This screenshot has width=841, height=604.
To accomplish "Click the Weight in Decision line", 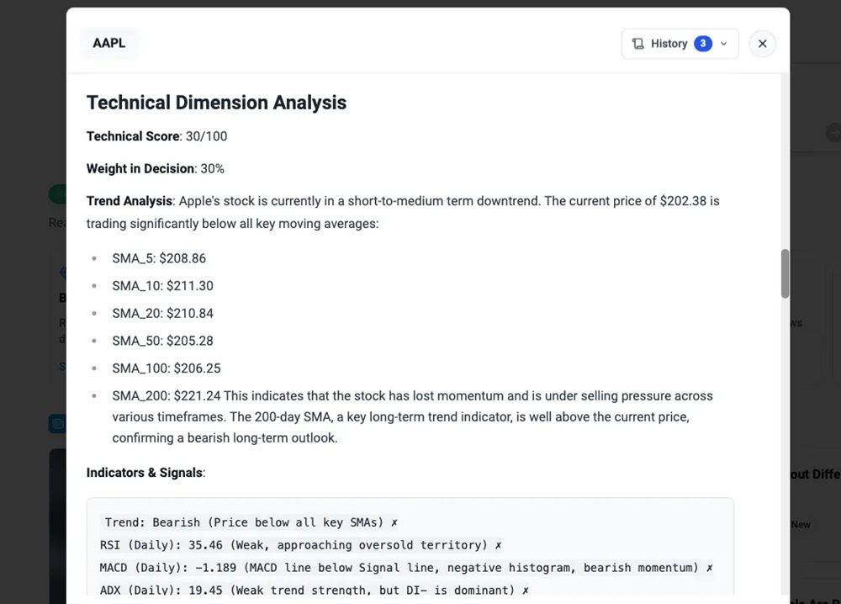I will [156, 168].
